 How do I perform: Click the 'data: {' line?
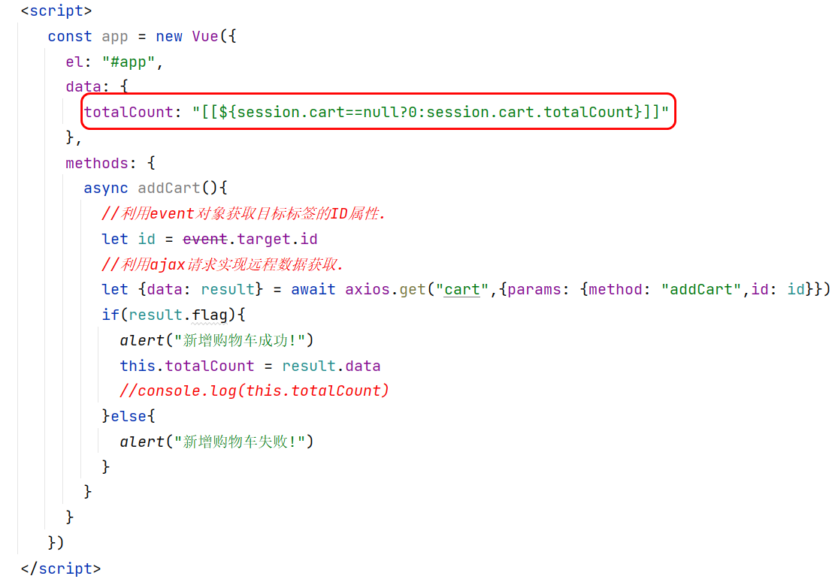coord(97,86)
